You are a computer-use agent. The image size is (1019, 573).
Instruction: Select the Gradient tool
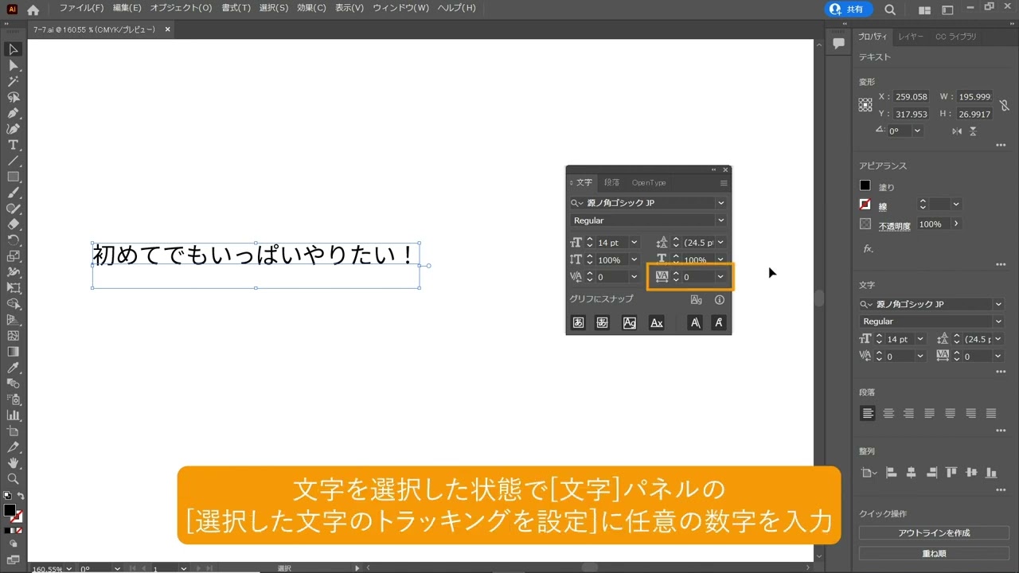14,352
